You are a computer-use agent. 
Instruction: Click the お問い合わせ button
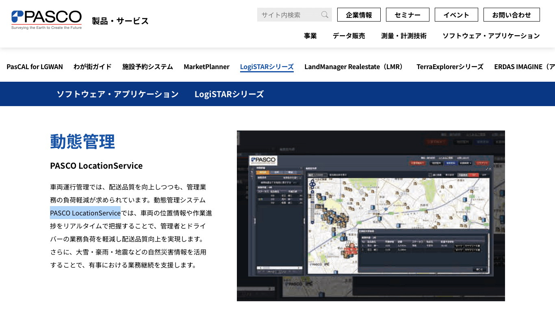click(x=511, y=14)
